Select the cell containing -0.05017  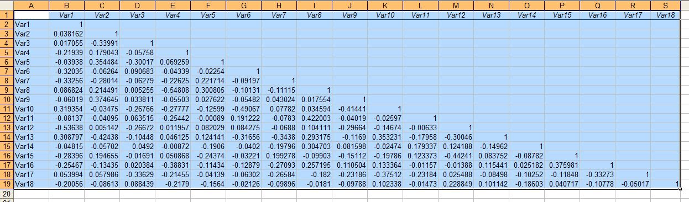(633, 184)
